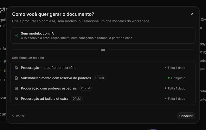Click the dialog title 'Como você quer gerar o documento?'
The height and width of the screenshot is (130, 206).
point(53,14)
